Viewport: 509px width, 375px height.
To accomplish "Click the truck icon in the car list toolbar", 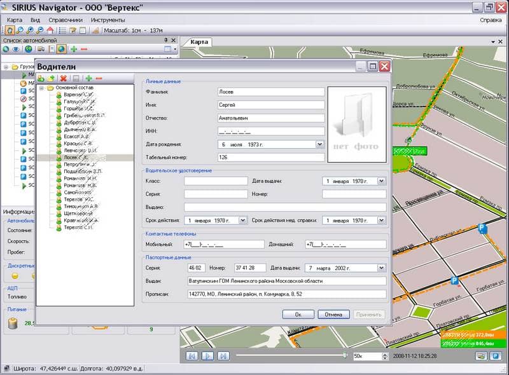I will pos(39,49).
